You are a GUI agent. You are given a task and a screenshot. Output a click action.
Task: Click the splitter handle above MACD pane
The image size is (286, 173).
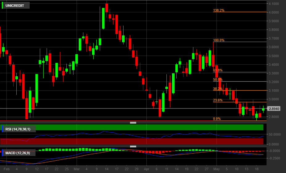133,146
